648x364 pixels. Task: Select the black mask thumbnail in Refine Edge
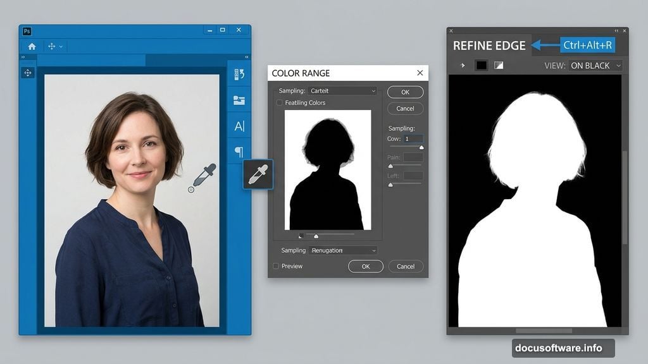click(x=483, y=65)
